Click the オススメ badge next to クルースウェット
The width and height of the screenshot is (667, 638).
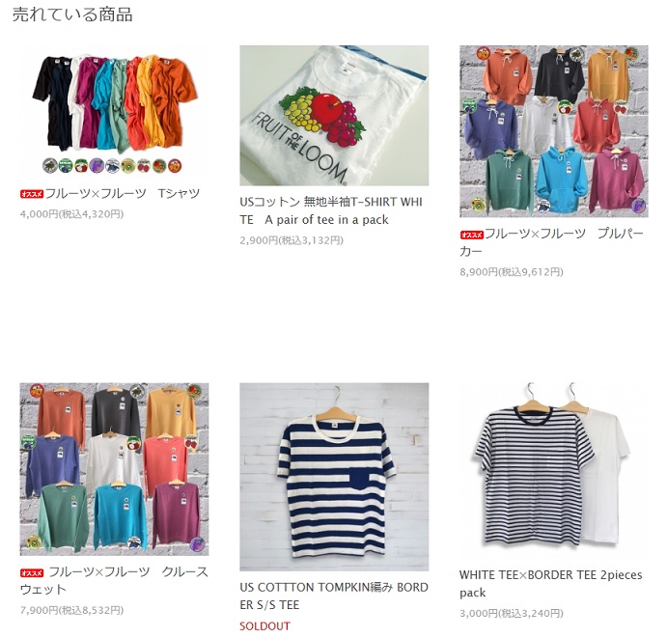point(32,573)
